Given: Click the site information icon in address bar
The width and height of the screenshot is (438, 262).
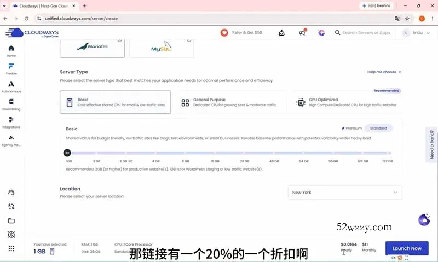Looking at the screenshot, I should pos(39,19).
